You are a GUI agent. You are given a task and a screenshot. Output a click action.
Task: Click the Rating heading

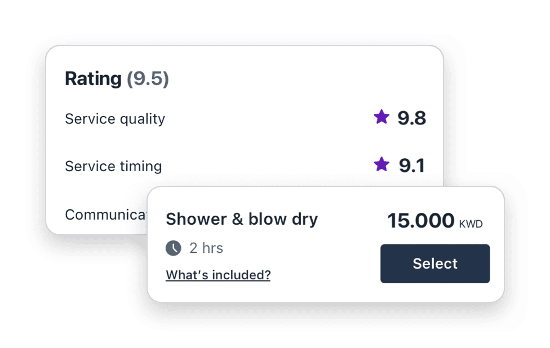point(93,79)
